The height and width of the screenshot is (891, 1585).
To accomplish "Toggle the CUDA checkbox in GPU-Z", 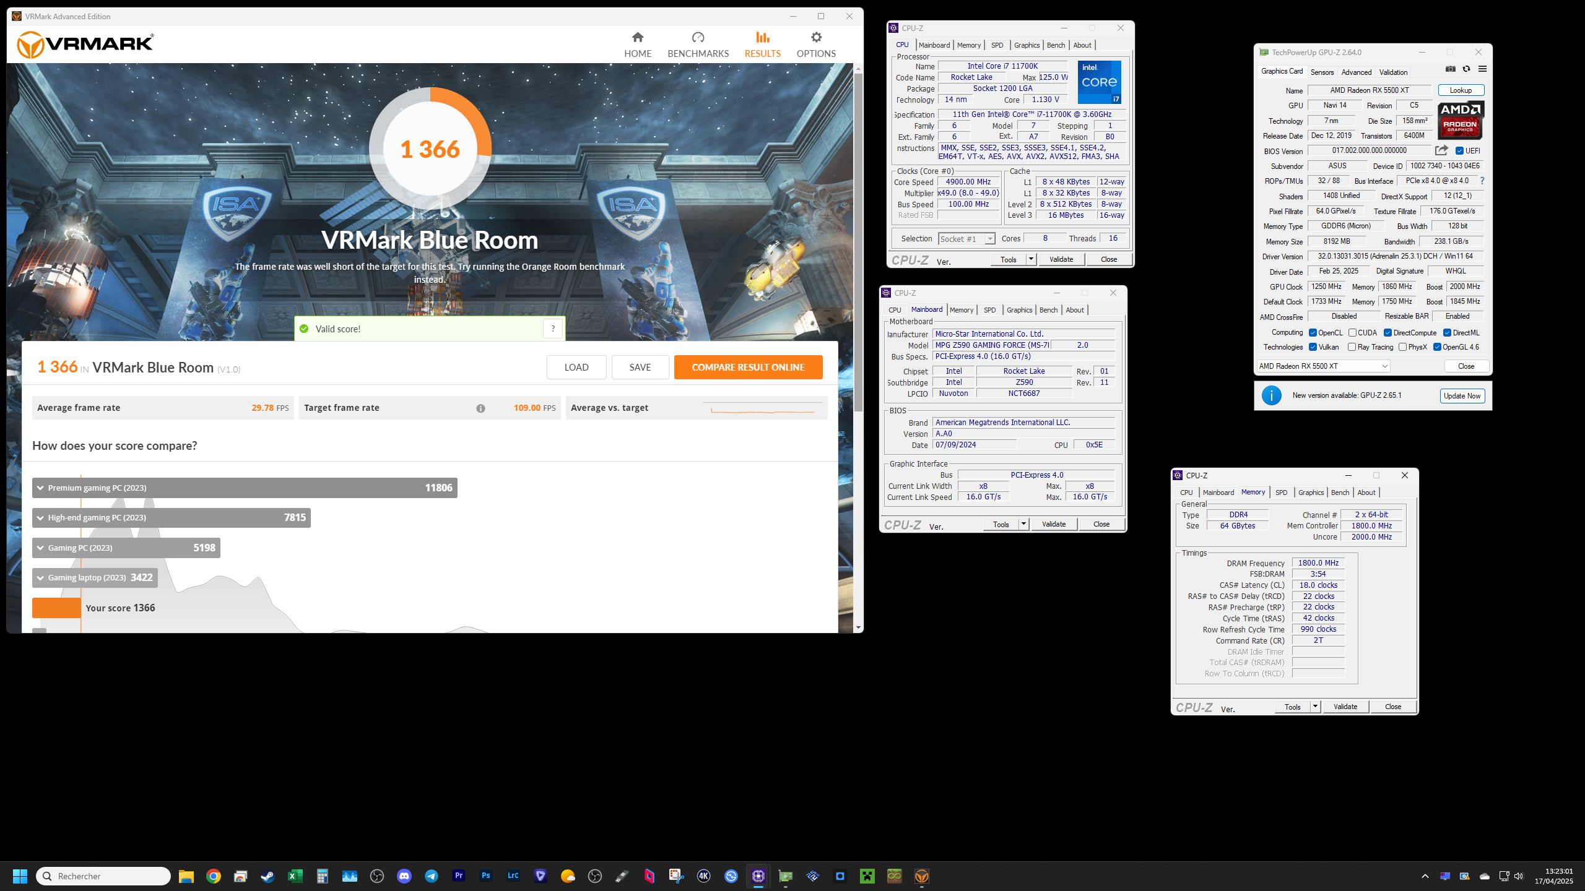I will [x=1352, y=333].
